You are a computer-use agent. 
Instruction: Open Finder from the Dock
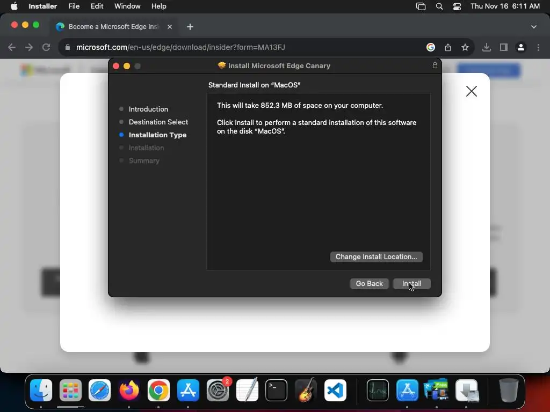click(x=41, y=390)
